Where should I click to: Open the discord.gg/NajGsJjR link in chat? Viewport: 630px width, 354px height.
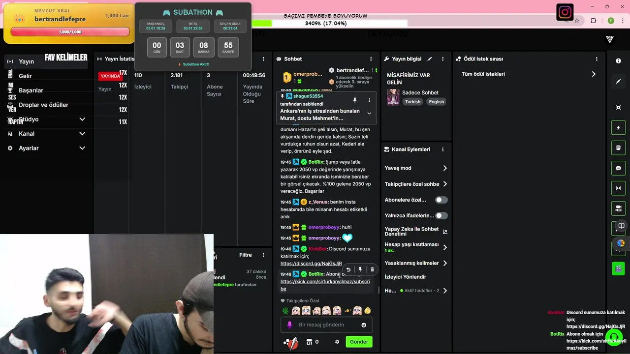tap(311, 264)
